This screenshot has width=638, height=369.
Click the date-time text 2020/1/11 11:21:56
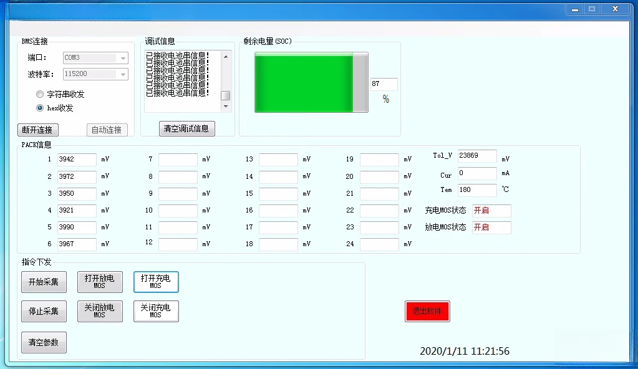464,351
